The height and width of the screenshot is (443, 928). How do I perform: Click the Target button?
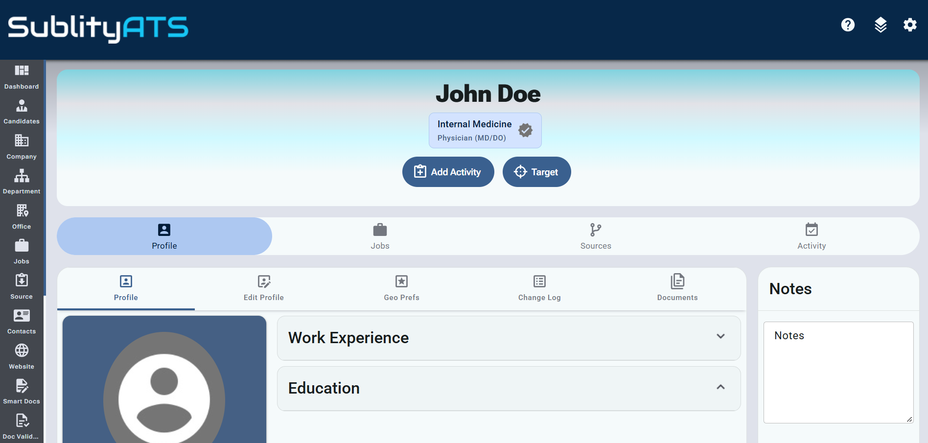pyautogui.click(x=536, y=172)
